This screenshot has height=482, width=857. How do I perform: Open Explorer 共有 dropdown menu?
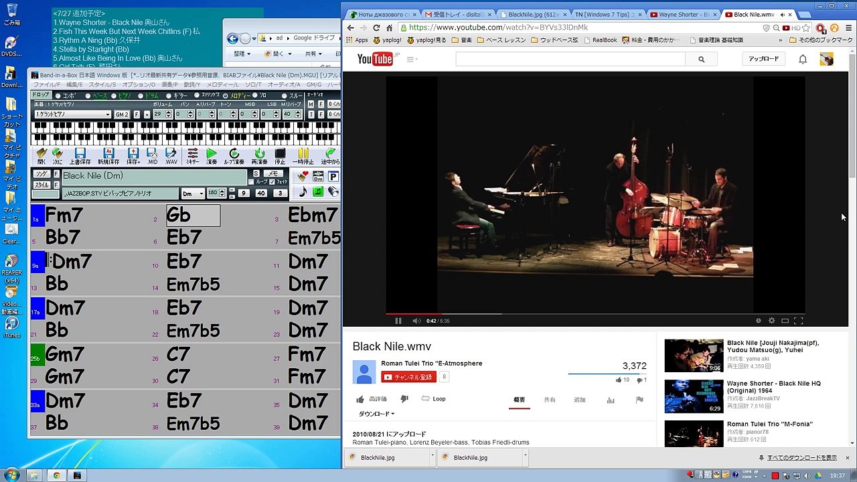pyautogui.click(x=313, y=54)
